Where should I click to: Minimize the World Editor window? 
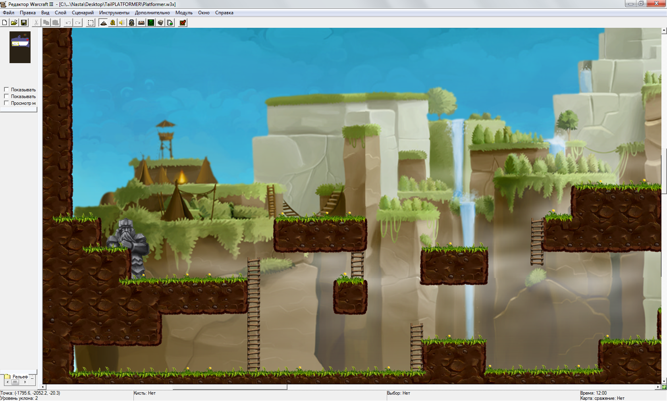coord(631,4)
